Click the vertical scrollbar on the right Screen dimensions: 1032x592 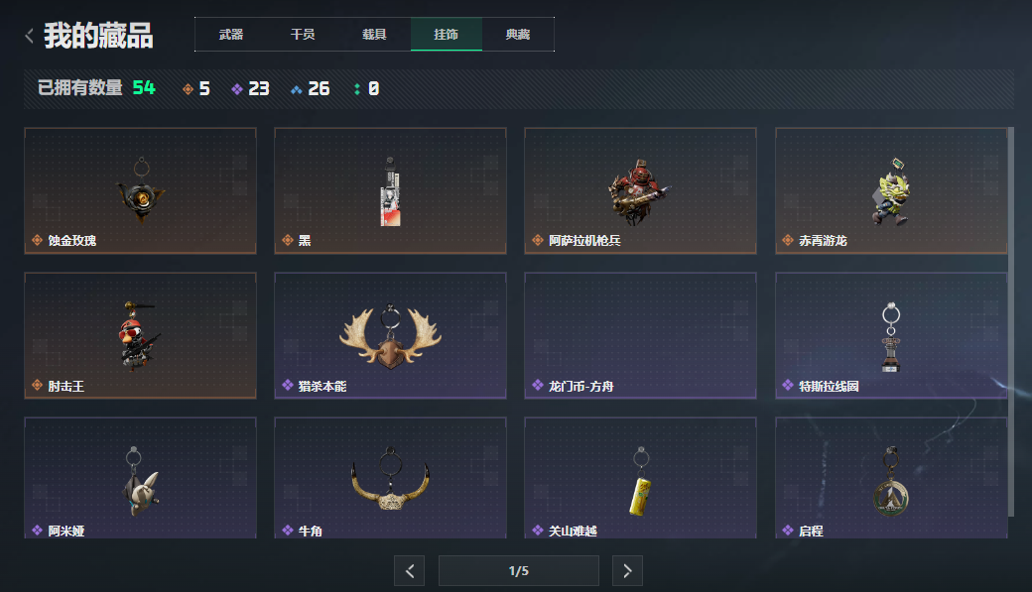pos(1011,321)
